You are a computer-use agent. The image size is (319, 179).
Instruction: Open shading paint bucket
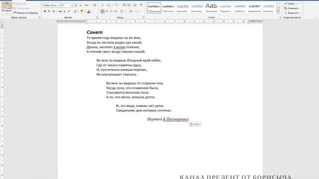point(131,11)
